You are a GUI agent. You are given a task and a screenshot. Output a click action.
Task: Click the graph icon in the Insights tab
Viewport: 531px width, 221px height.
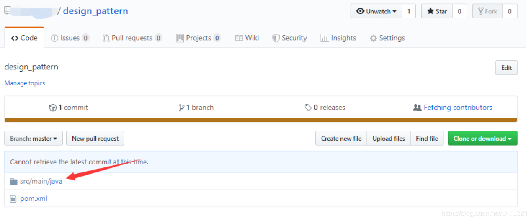coord(324,38)
